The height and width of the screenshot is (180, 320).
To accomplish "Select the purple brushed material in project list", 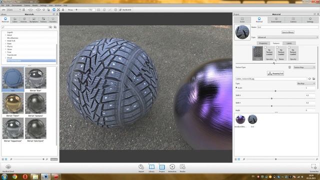I will 240,119.
